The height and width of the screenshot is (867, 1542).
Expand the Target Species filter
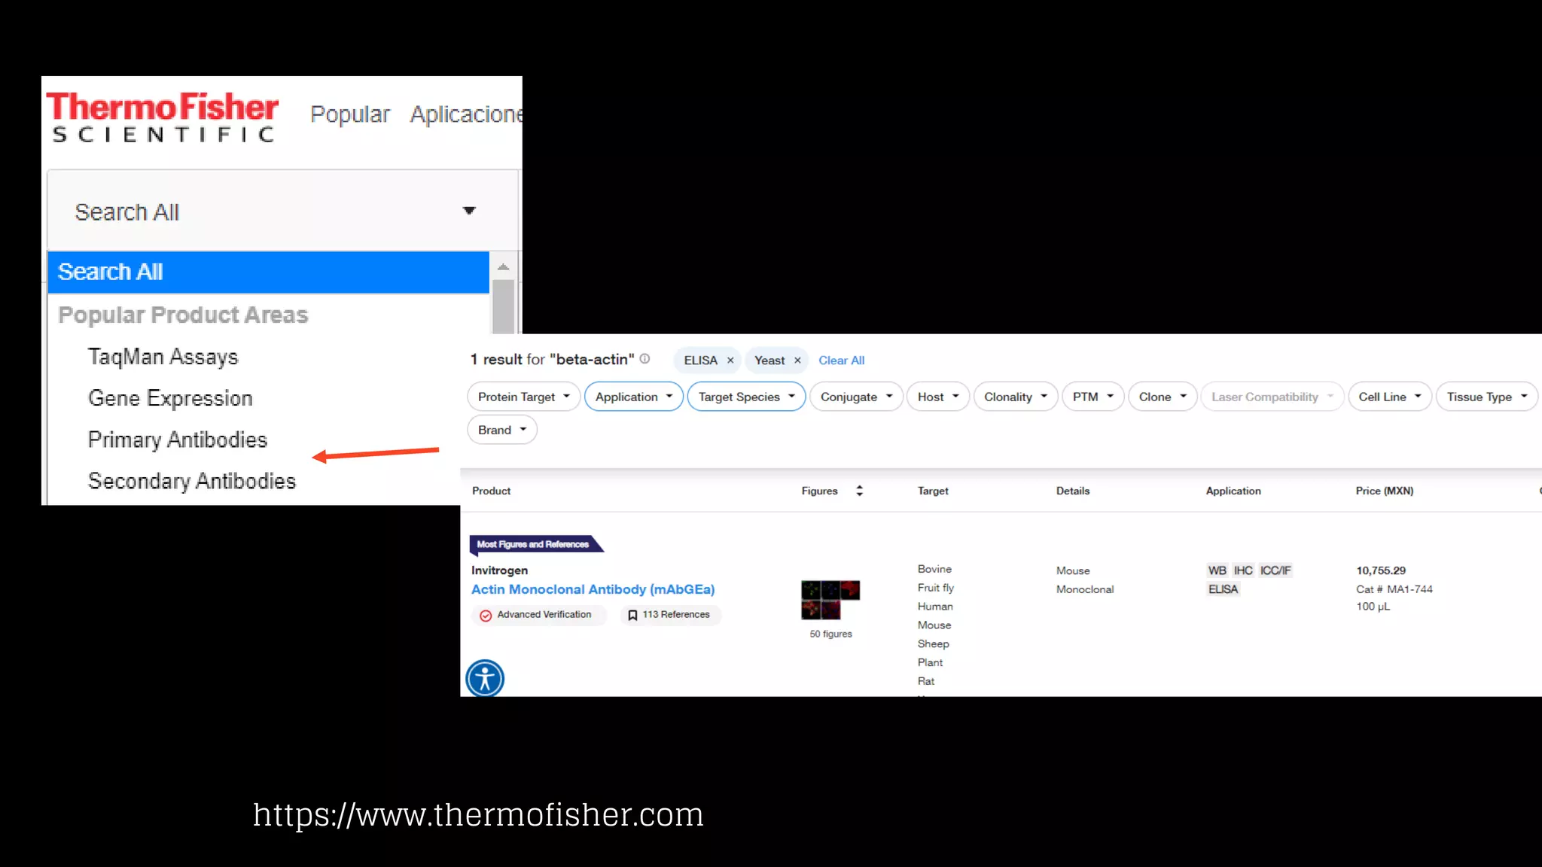point(746,397)
